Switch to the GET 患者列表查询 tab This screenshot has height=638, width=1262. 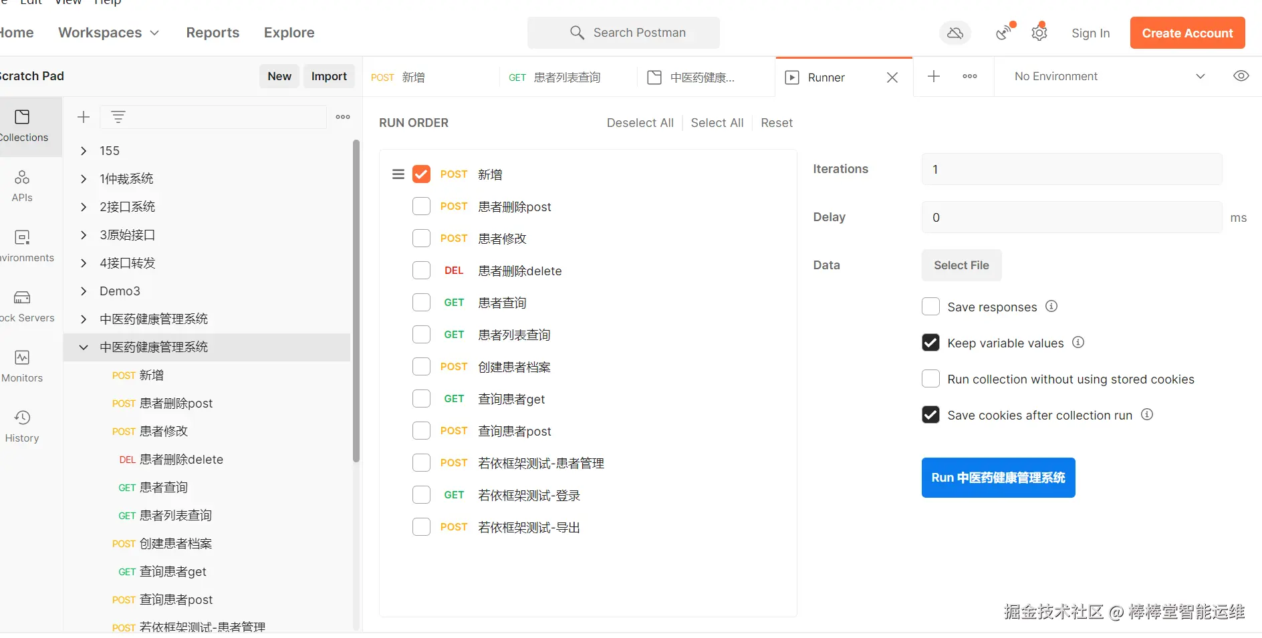(568, 77)
